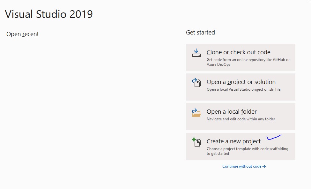311x189 pixels.
Task: Click the arrow after Continue without code
Action: click(264, 166)
